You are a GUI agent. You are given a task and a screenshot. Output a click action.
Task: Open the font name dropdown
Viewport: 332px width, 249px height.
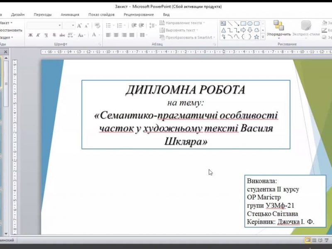(60, 26)
